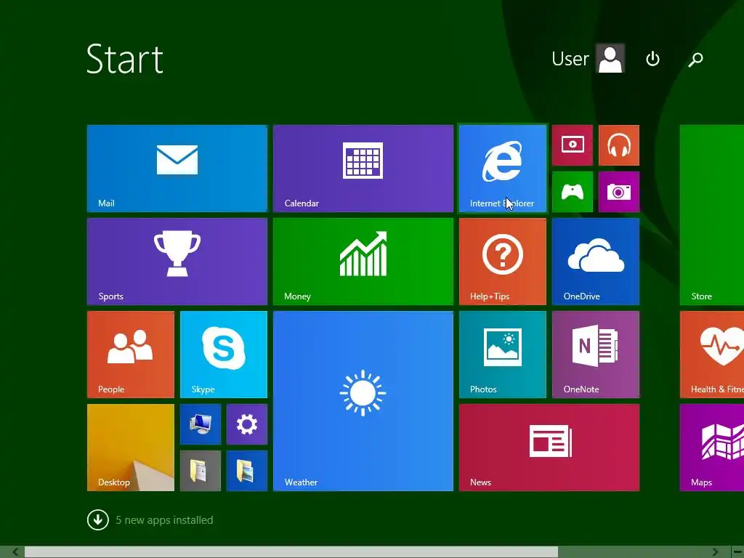Open the User account menu
744x558 pixels.
[x=588, y=59]
